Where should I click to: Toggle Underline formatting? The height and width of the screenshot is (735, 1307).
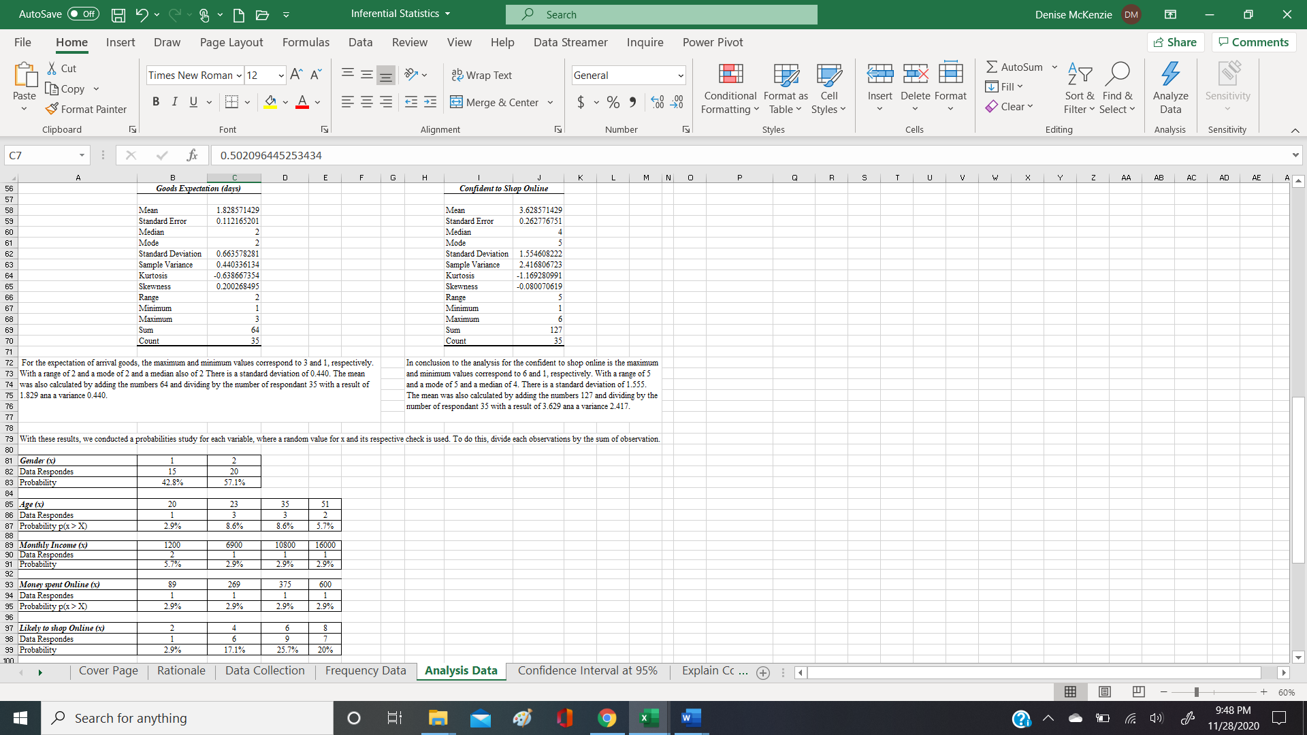click(193, 102)
